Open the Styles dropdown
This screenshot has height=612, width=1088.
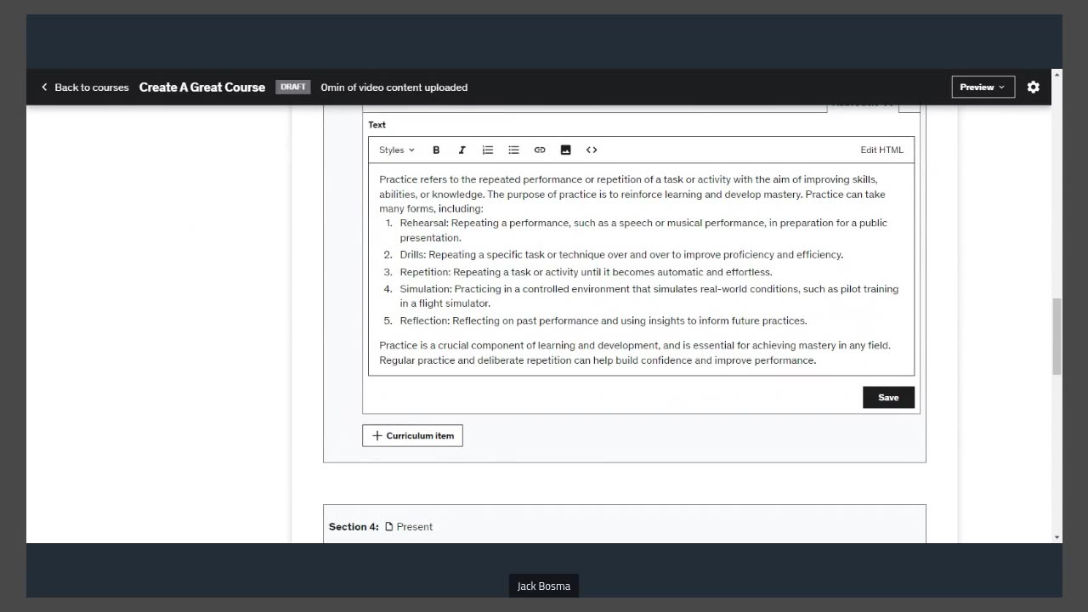coord(397,150)
